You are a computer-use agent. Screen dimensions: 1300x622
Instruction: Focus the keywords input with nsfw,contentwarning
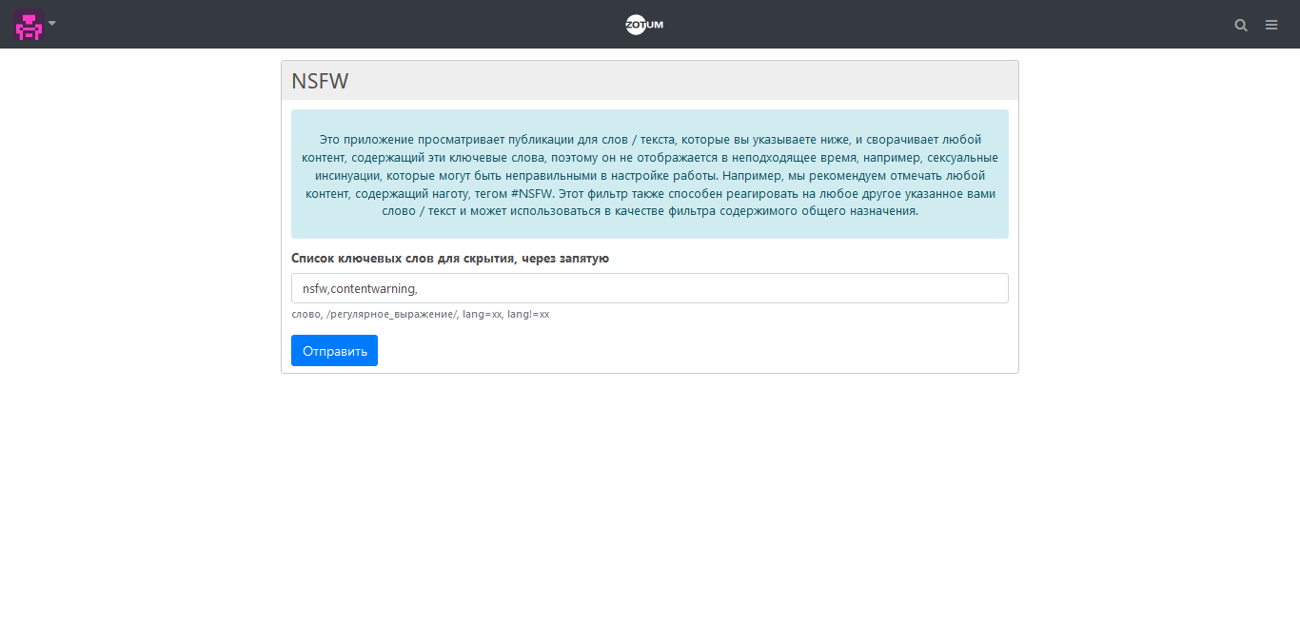click(650, 288)
